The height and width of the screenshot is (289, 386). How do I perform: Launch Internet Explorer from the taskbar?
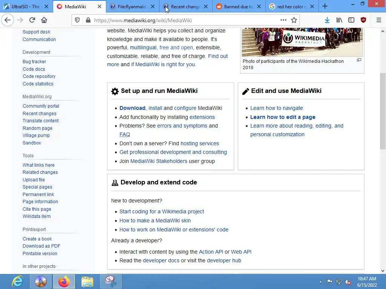point(17,281)
